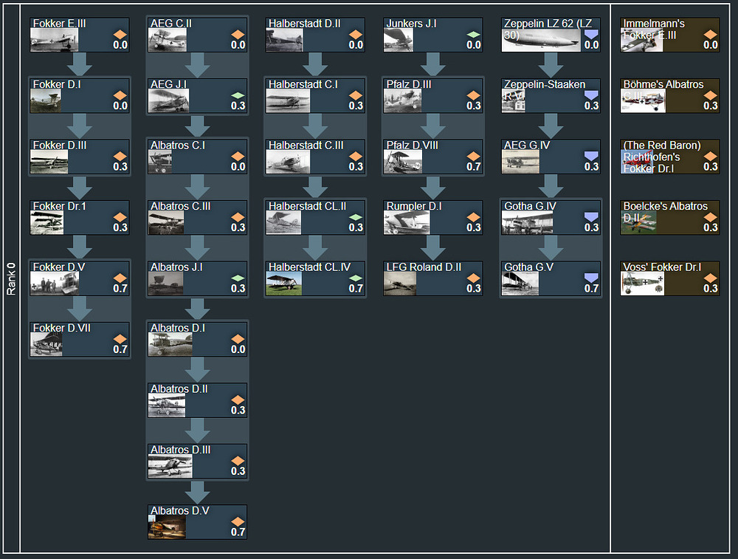
Task: Open the LFG Roland D.II entry
Action: click(x=432, y=278)
